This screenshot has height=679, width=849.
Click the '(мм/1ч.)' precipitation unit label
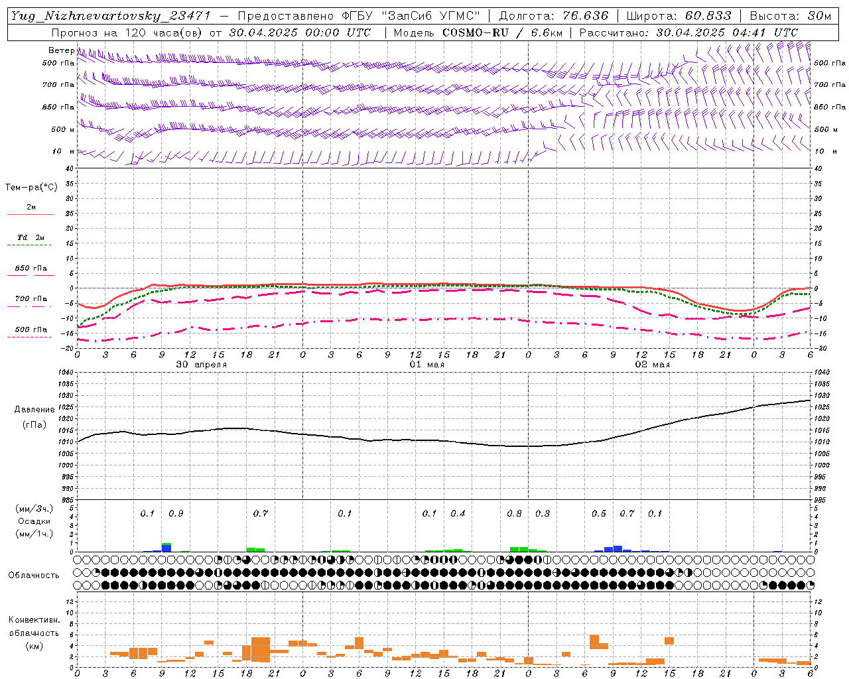(x=34, y=534)
